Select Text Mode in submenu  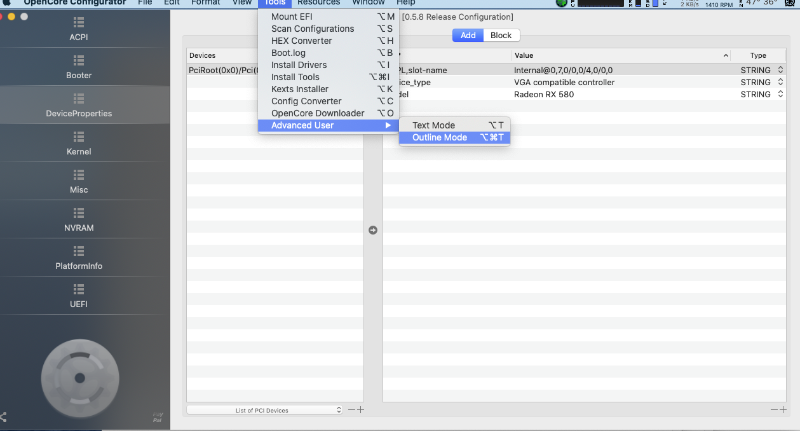click(454, 125)
